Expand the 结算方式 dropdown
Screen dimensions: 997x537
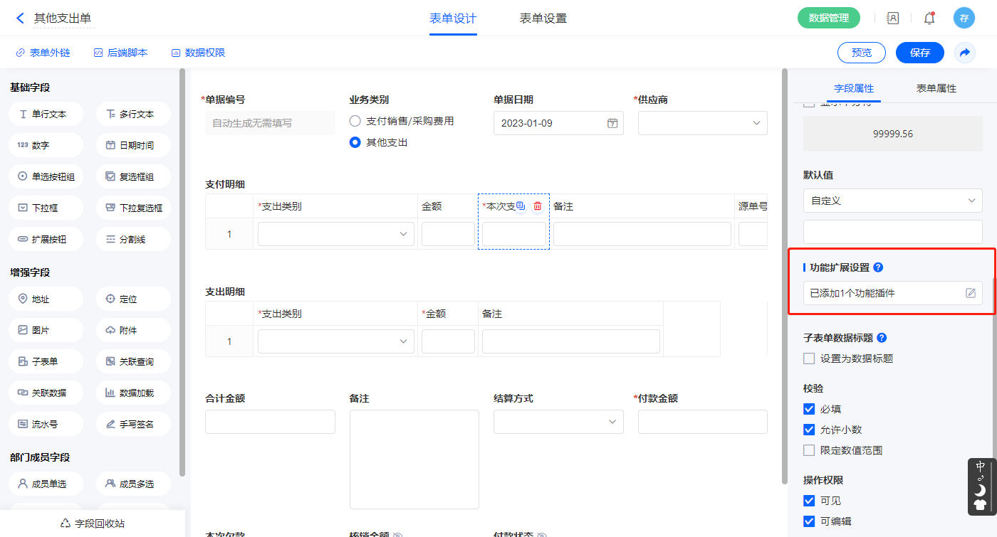tap(612, 422)
